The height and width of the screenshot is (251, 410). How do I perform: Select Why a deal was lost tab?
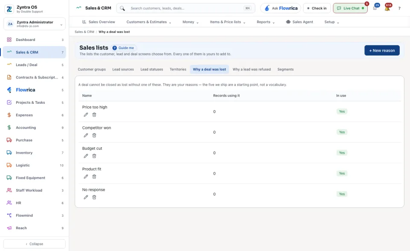coord(209,69)
